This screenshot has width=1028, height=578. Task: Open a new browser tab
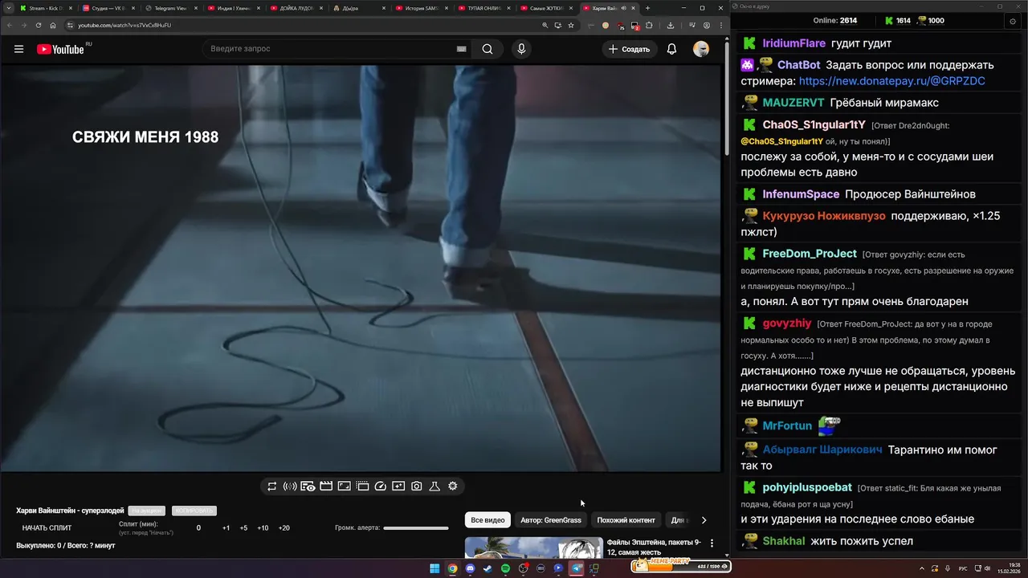coord(648,8)
